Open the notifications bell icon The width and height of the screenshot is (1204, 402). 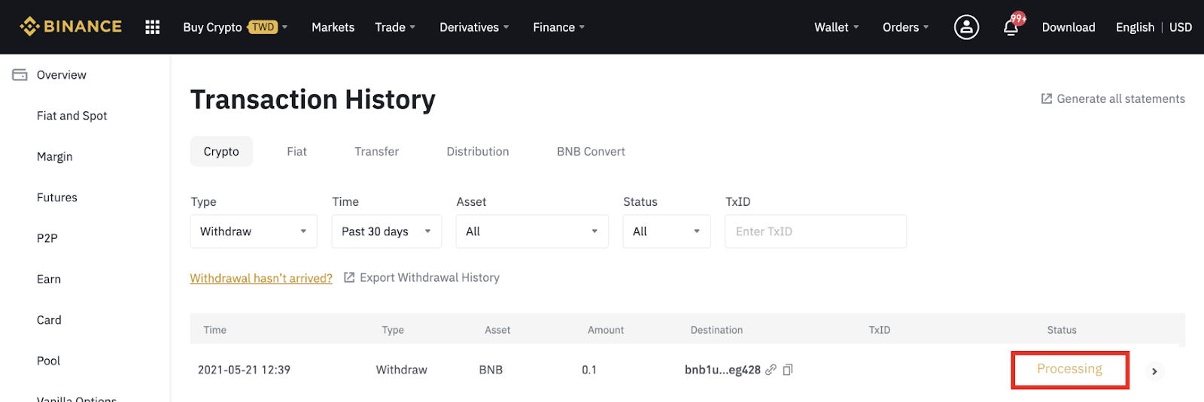click(x=1011, y=28)
